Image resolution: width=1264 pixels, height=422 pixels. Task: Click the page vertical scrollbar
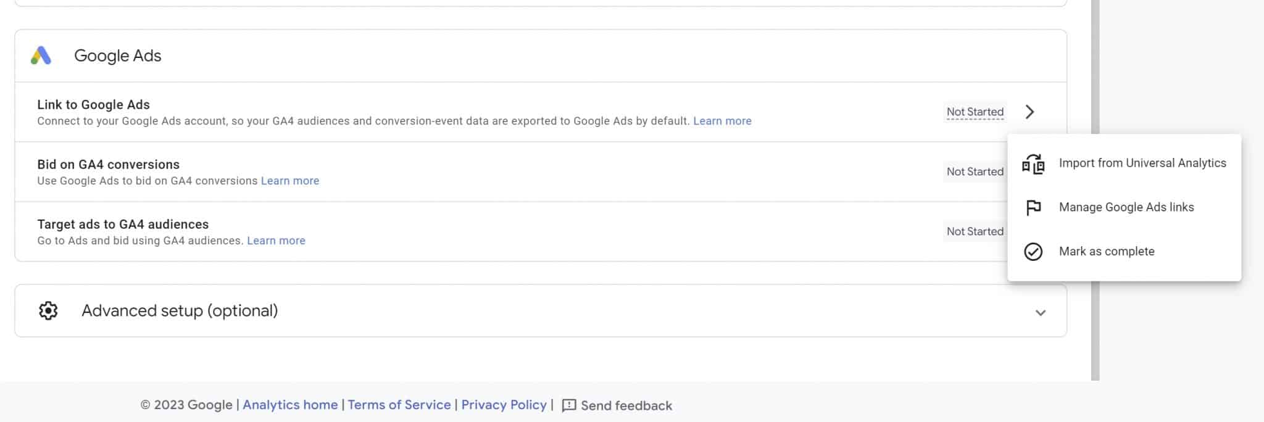click(1096, 190)
